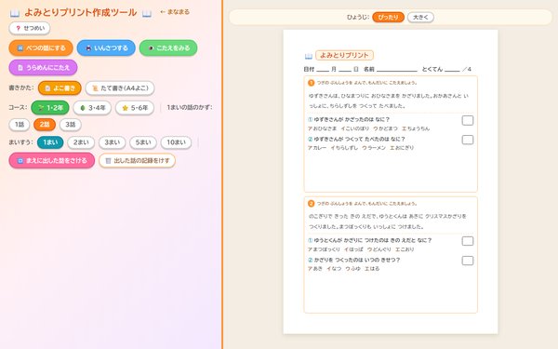Select 2まい sheet count
This screenshot has height=349, width=558.
(x=81, y=142)
